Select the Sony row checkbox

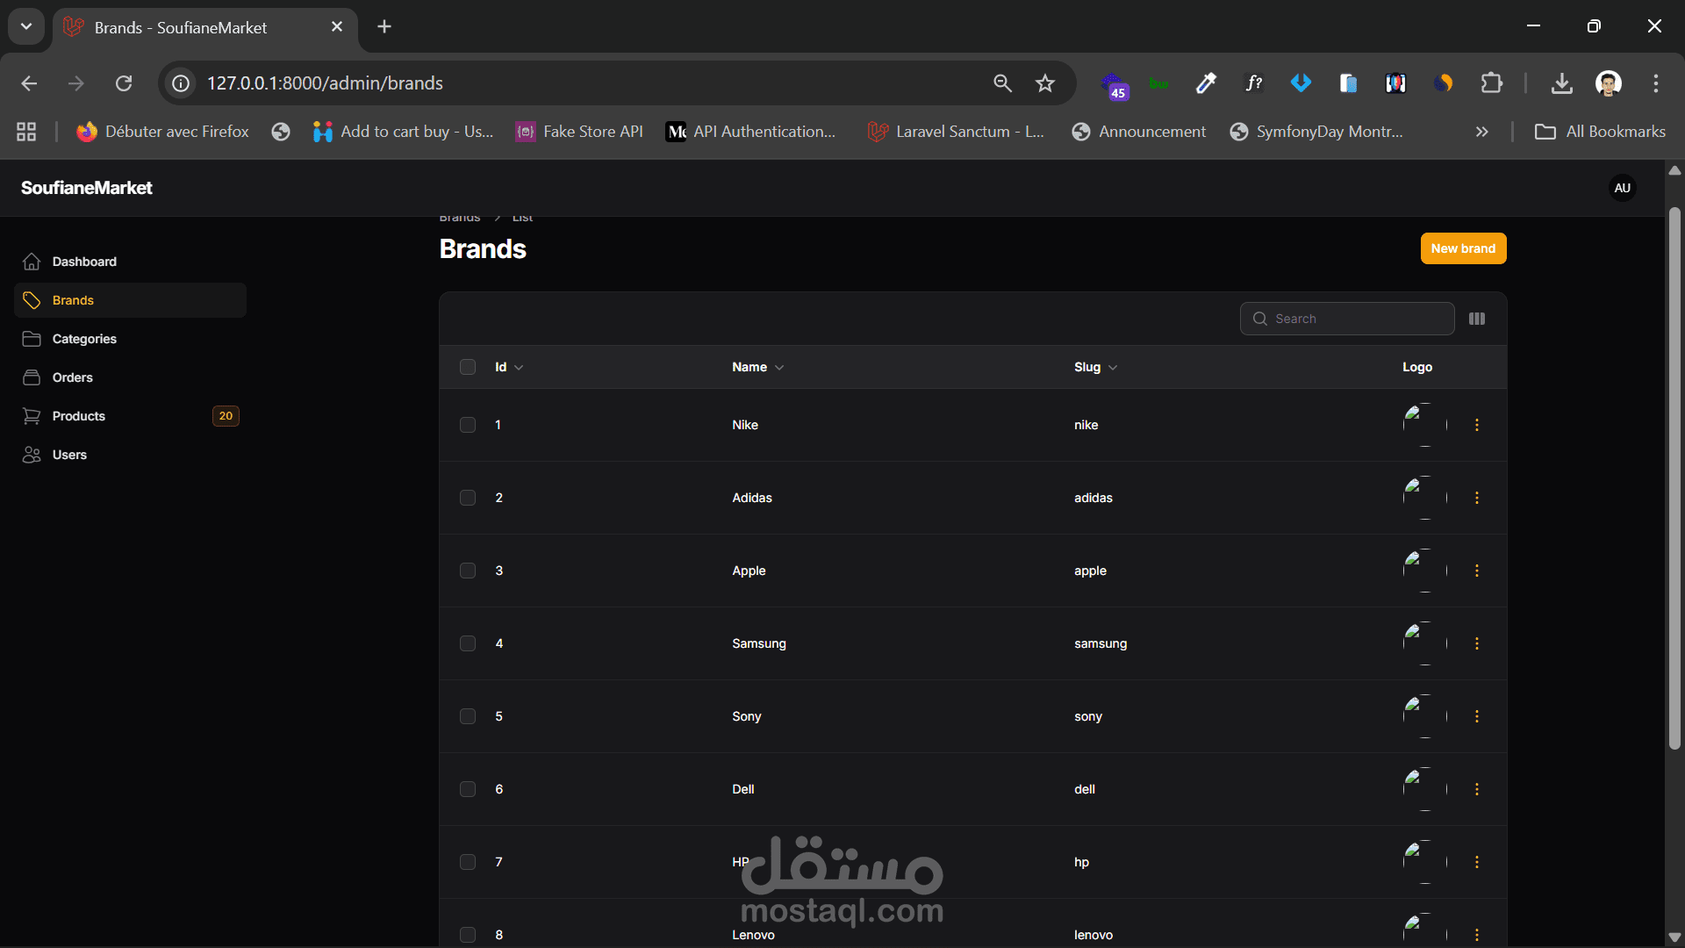[468, 716]
